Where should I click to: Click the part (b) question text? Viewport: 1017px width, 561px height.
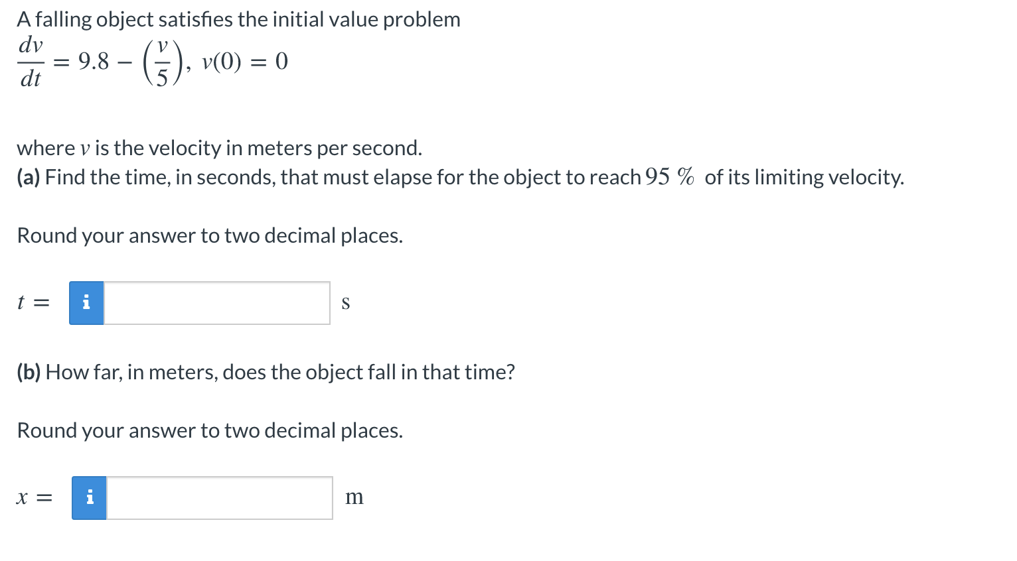tap(265, 372)
